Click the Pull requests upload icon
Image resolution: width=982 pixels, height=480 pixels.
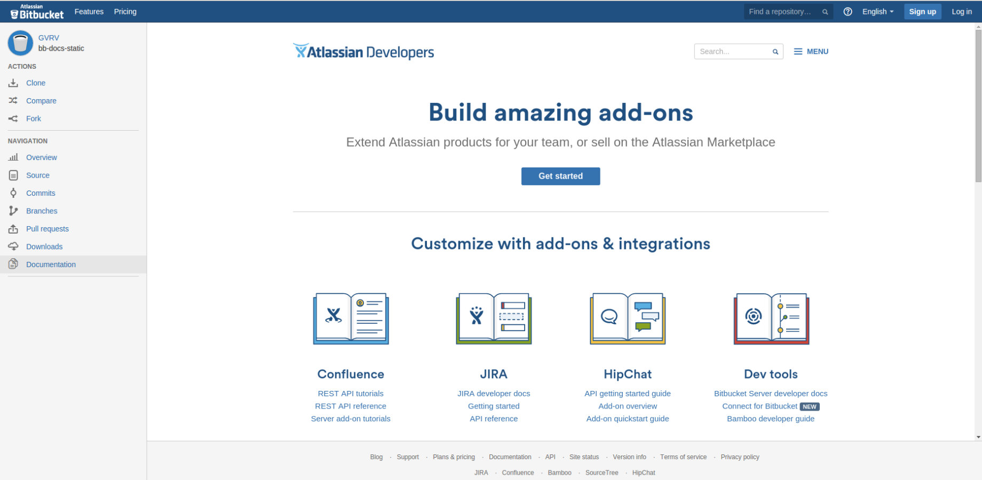click(x=13, y=229)
